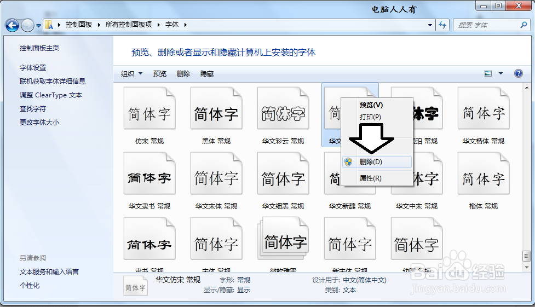This screenshot has height=307, width=535.
Task: Select the 隶书 font icon in bottom row
Action: click(149, 239)
